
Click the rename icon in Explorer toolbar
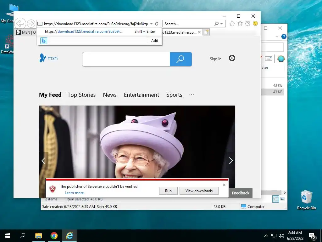pos(269,59)
